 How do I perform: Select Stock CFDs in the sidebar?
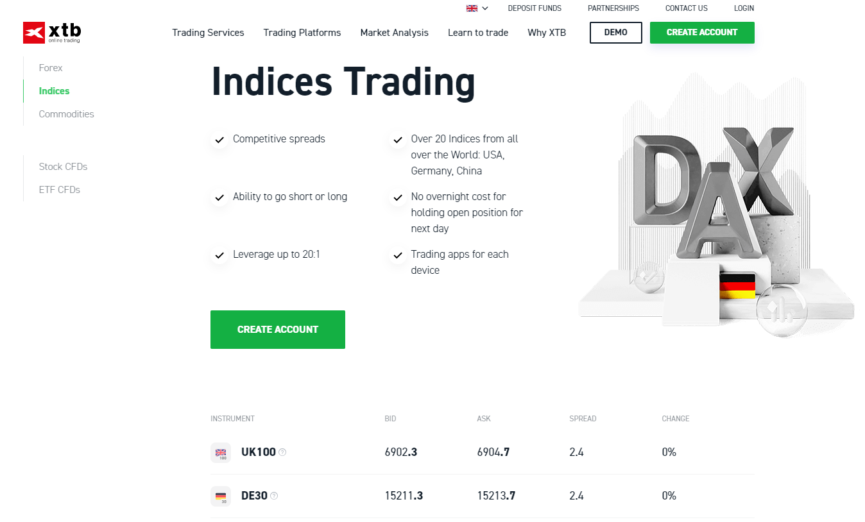(63, 167)
